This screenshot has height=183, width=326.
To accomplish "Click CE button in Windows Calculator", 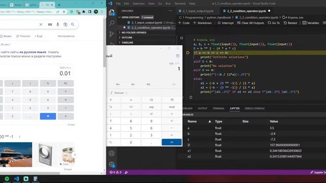I will pos(151,100).
